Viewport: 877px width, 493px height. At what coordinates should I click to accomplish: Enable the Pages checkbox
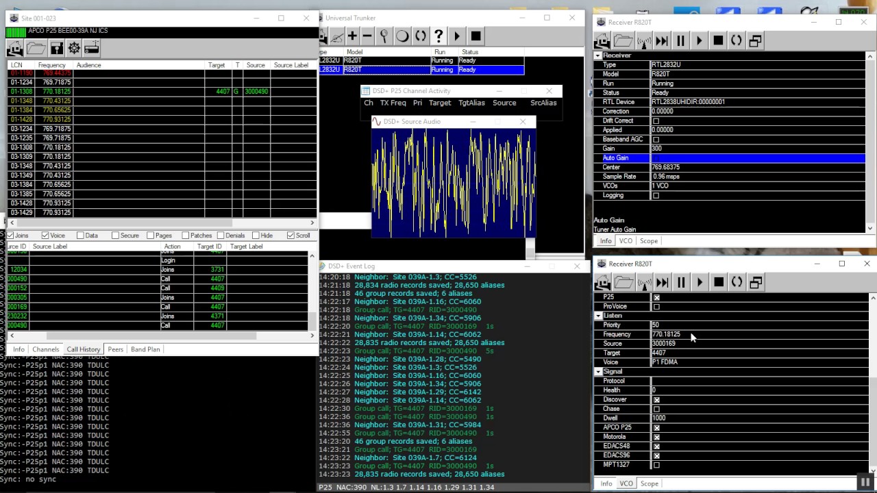(x=150, y=236)
